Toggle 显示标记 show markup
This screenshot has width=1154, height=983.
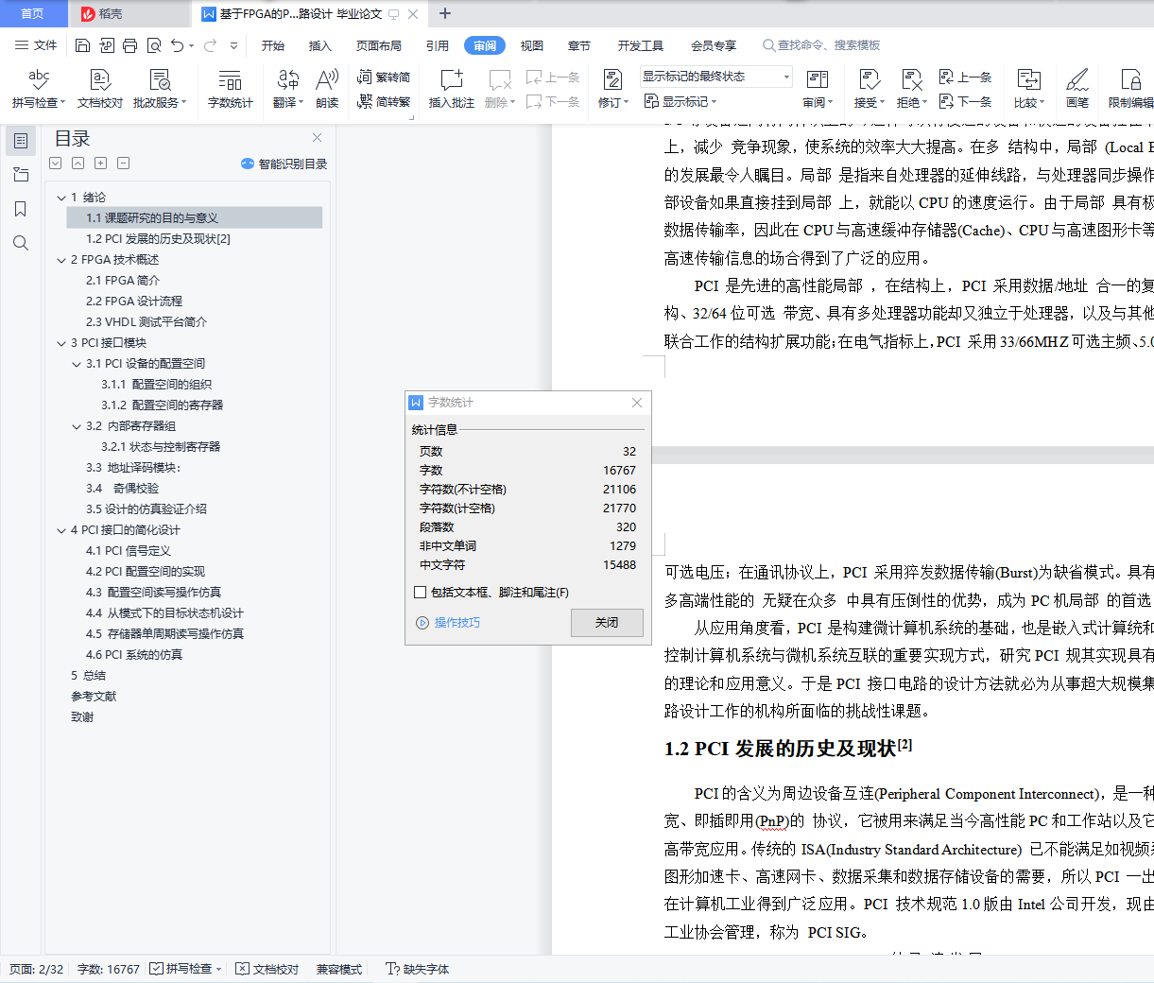(680, 101)
